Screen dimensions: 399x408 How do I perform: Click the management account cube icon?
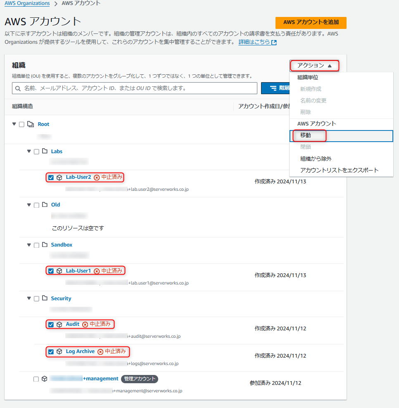pos(45,379)
